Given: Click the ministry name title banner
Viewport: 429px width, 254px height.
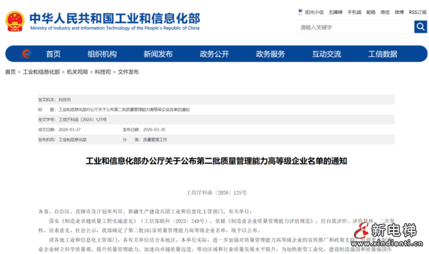Looking at the screenshot, I should coord(115,21).
